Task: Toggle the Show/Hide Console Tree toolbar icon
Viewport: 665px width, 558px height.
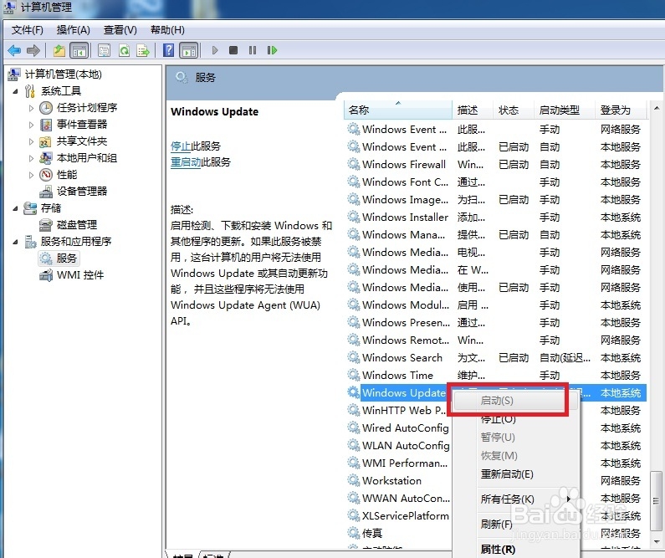Action: [x=79, y=50]
